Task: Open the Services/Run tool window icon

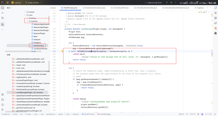Action: point(3,95)
